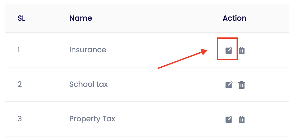The width and height of the screenshot is (300, 137).
Task: Select the Action column header
Action: [x=235, y=18]
